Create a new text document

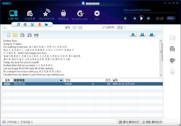(8, 35)
